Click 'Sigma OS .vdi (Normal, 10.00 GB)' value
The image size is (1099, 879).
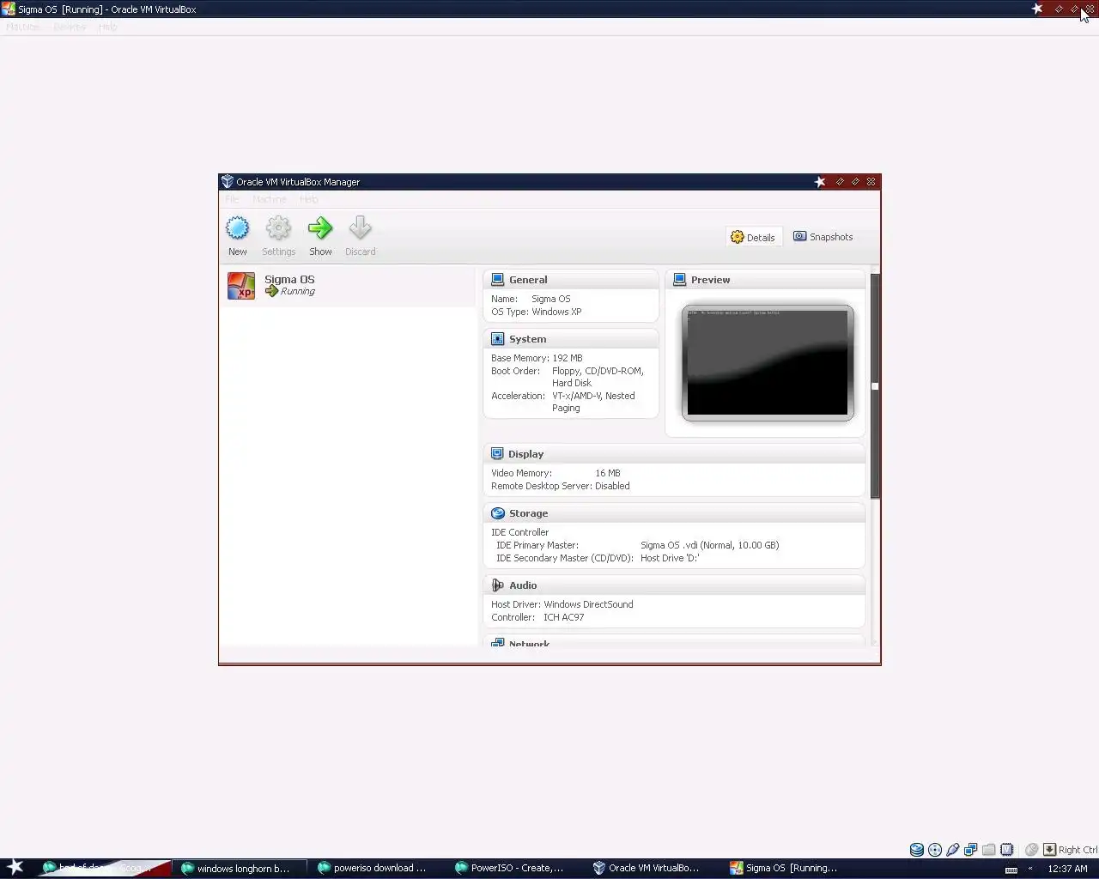709,545
